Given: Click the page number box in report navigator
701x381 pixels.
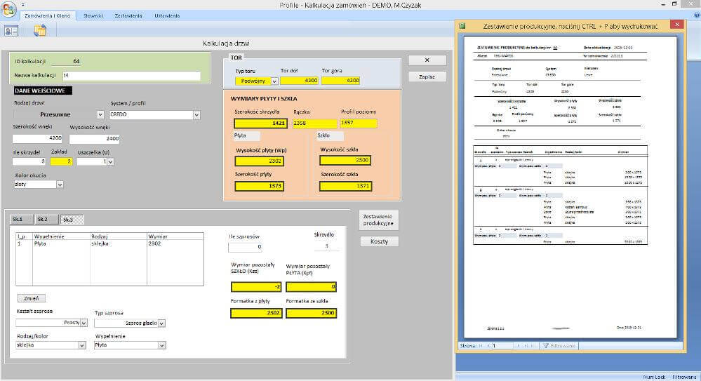Looking at the screenshot, I should (502, 346).
